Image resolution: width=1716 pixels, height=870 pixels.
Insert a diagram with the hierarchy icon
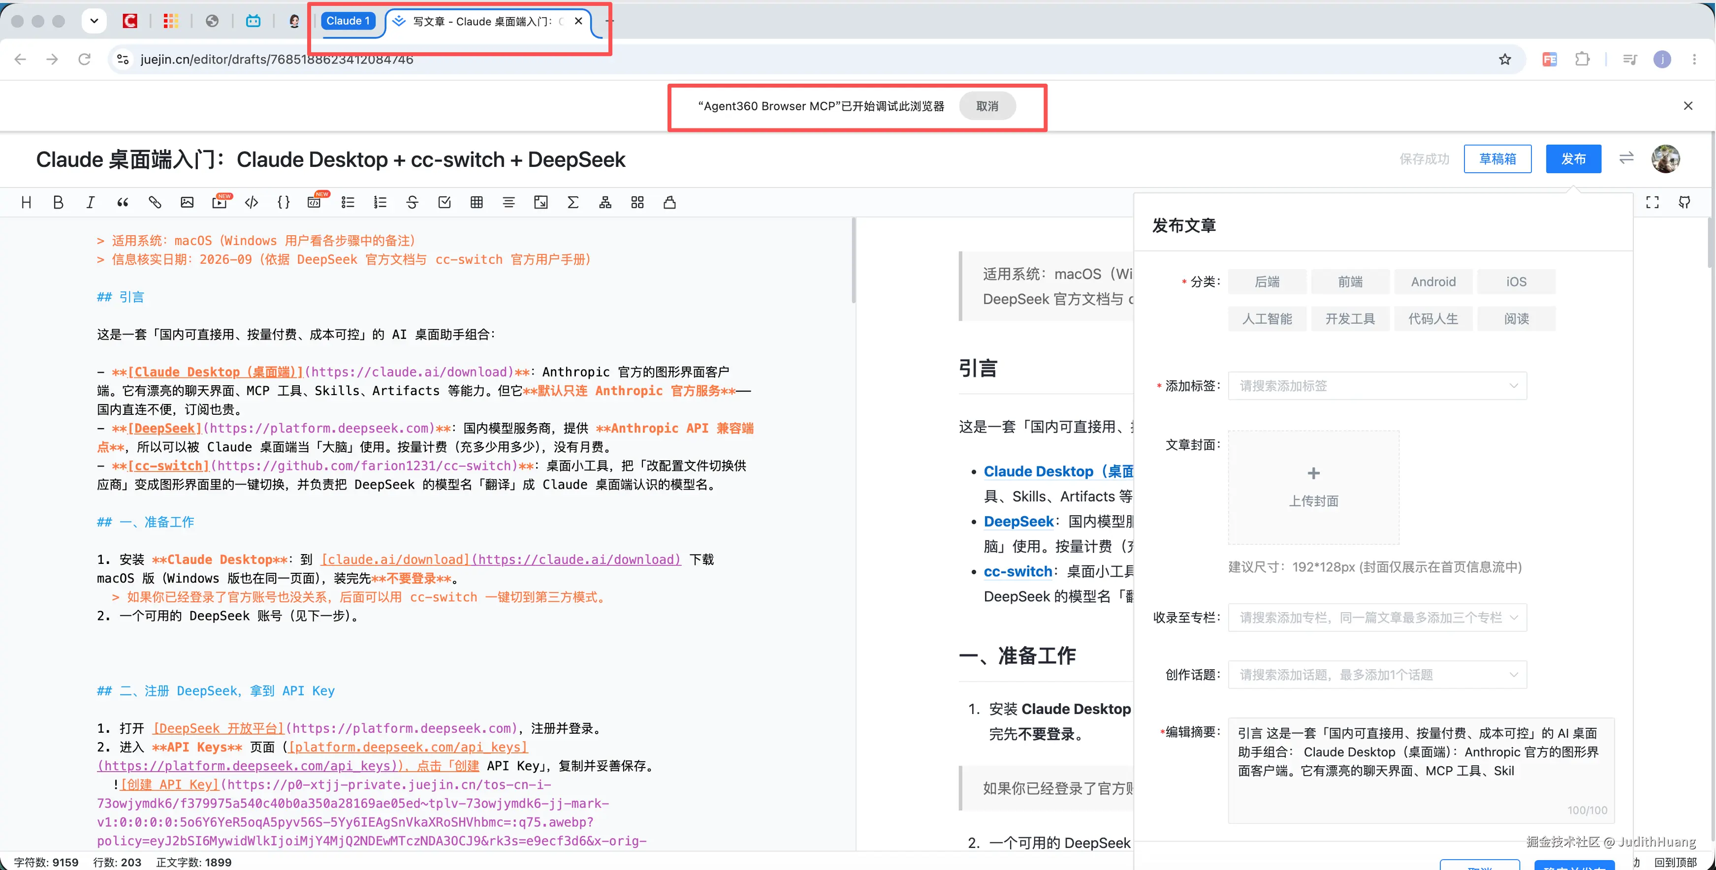click(x=605, y=203)
